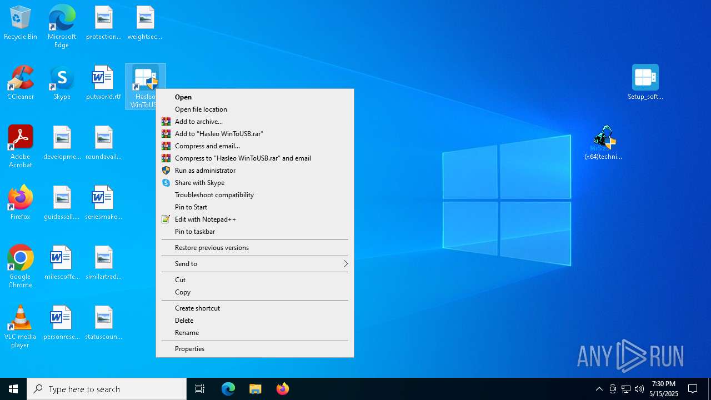Choose Add to archive... option
711x400 pixels.
point(255,122)
